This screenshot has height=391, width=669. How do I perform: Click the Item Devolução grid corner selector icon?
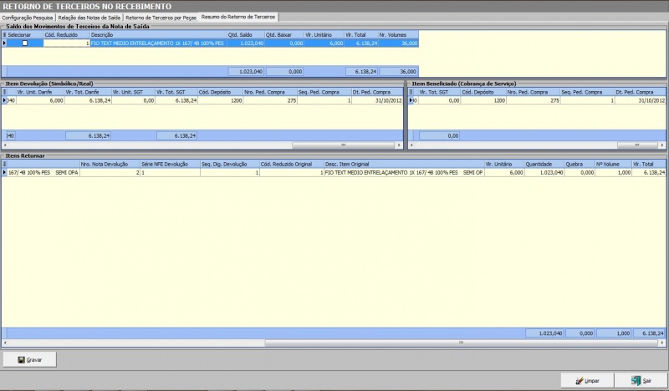point(4,92)
